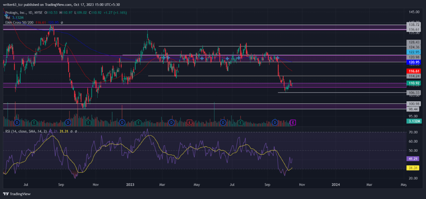This screenshot has height=199, width=426.
Task: Click the 98.44 price level label
Action: pyautogui.click(x=414, y=109)
